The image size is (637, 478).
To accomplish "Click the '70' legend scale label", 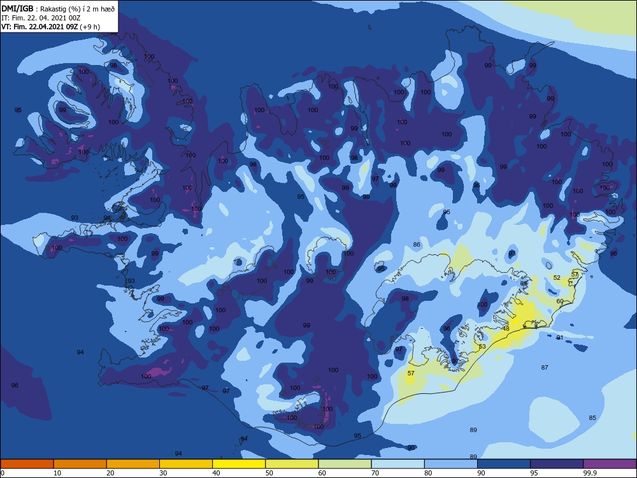I will tap(375, 473).
